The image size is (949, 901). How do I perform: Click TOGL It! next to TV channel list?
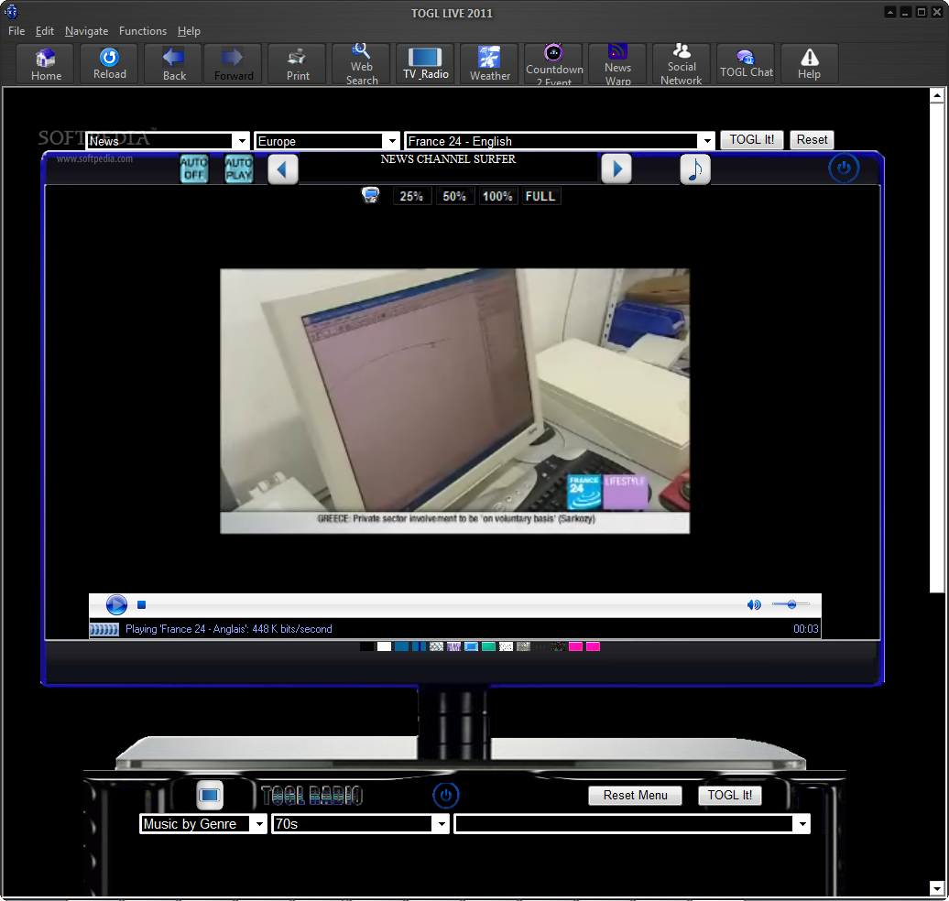pyautogui.click(x=752, y=140)
